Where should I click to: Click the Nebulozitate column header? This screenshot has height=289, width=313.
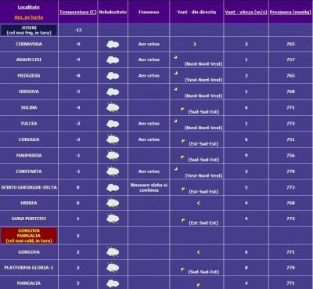click(113, 12)
